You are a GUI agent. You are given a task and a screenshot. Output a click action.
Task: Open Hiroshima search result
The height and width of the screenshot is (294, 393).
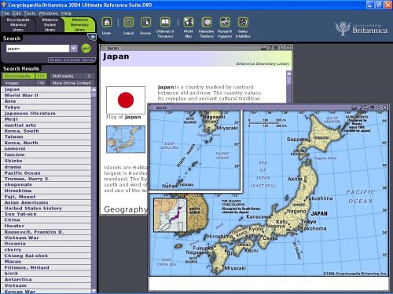pos(46,191)
